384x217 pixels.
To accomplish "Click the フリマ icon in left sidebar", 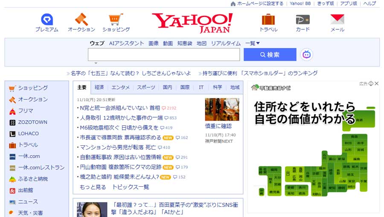I will click(x=12, y=111).
